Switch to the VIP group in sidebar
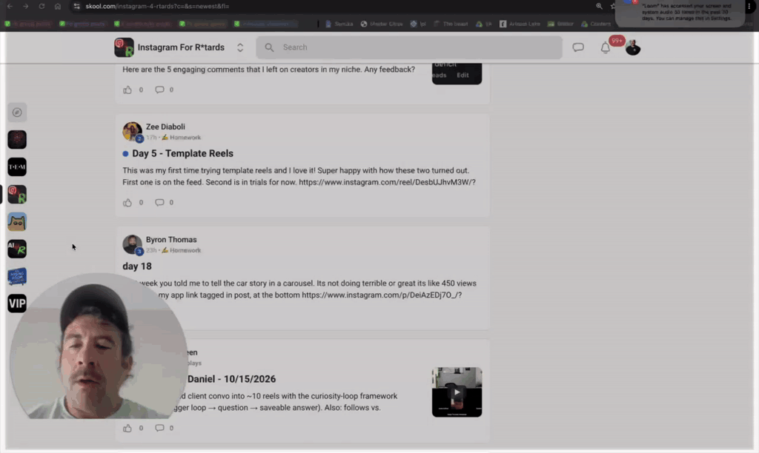 click(17, 303)
